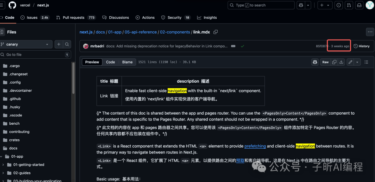Ask Copilot about this file icon
Image resolution: width=375 pixels, height=182 pixels.
pos(315,62)
